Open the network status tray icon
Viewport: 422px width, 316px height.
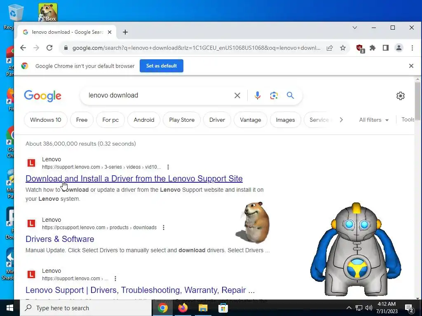359,308
